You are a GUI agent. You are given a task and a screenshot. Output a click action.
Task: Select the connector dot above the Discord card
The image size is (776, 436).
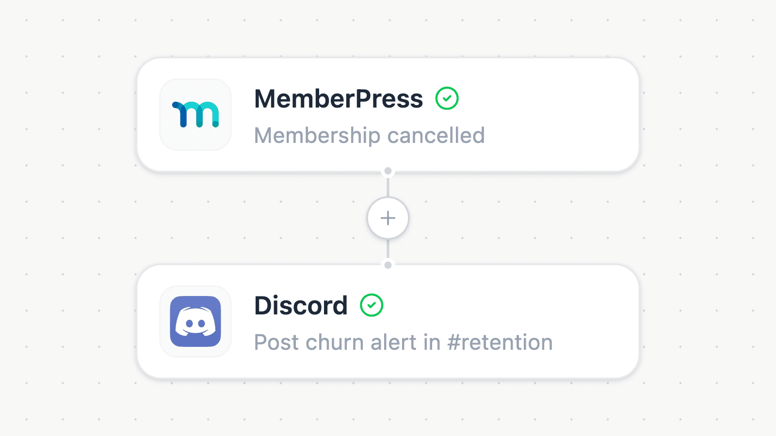(x=388, y=265)
